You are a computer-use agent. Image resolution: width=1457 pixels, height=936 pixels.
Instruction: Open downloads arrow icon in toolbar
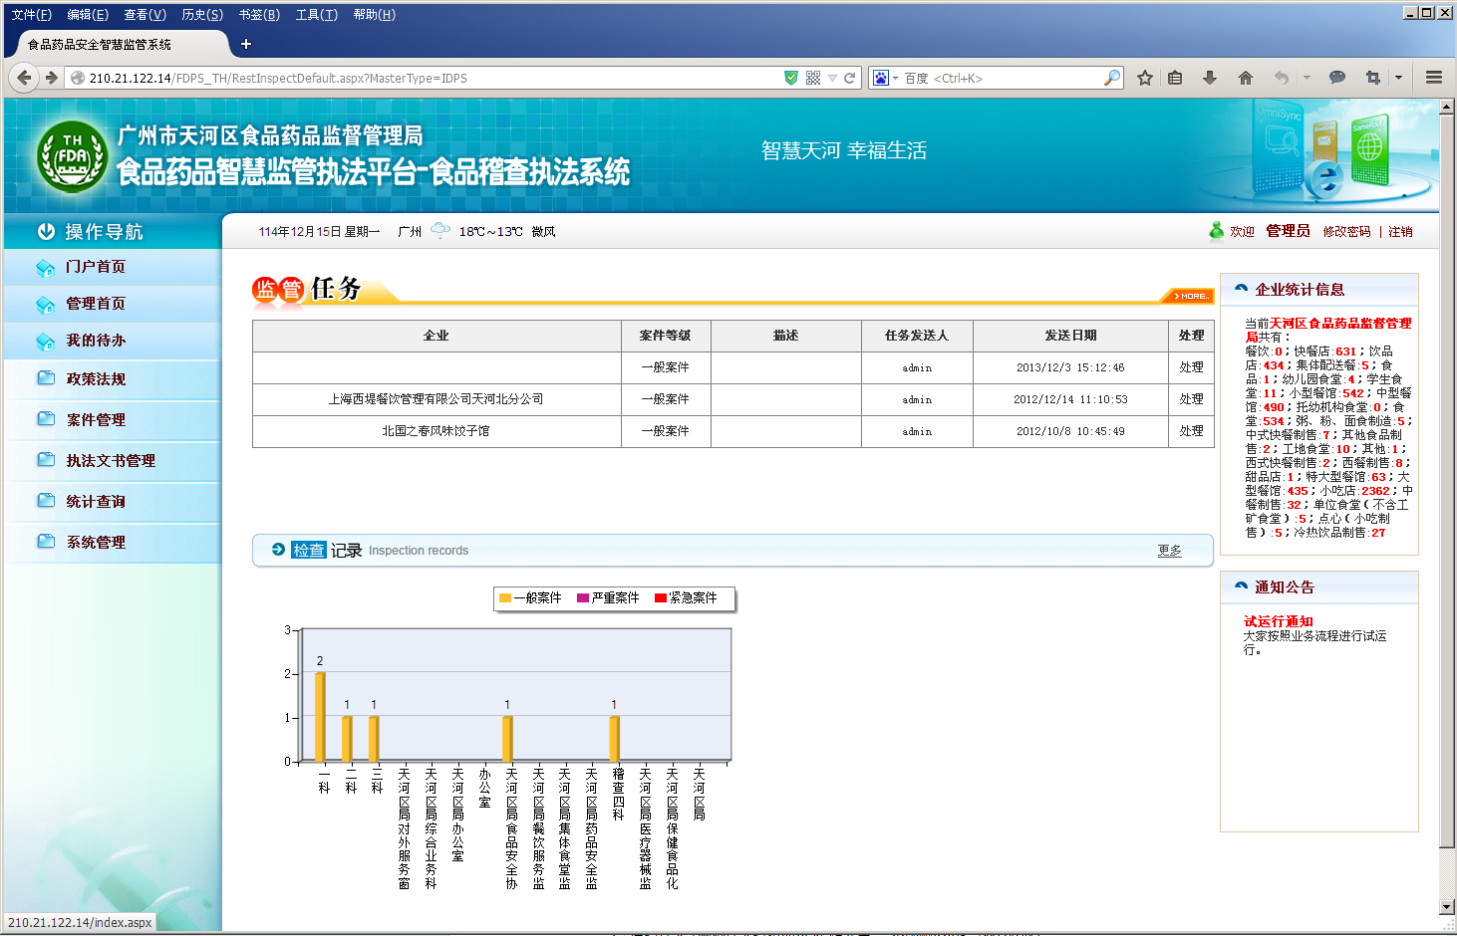(1210, 78)
